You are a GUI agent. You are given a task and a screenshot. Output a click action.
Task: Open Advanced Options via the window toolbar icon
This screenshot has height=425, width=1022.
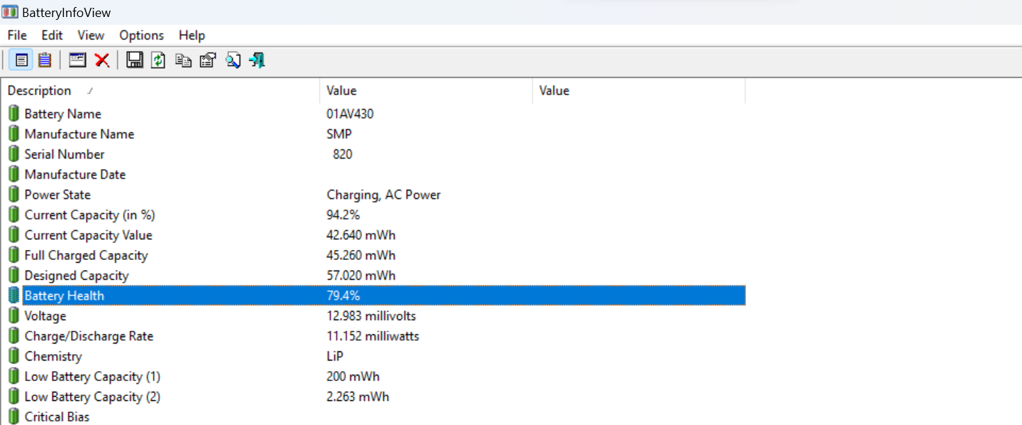pyautogui.click(x=78, y=60)
